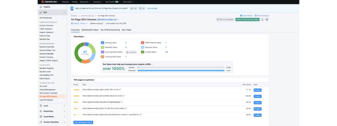
Task: Click the orange Te Technical SEO icon
Action: pos(102,57)
